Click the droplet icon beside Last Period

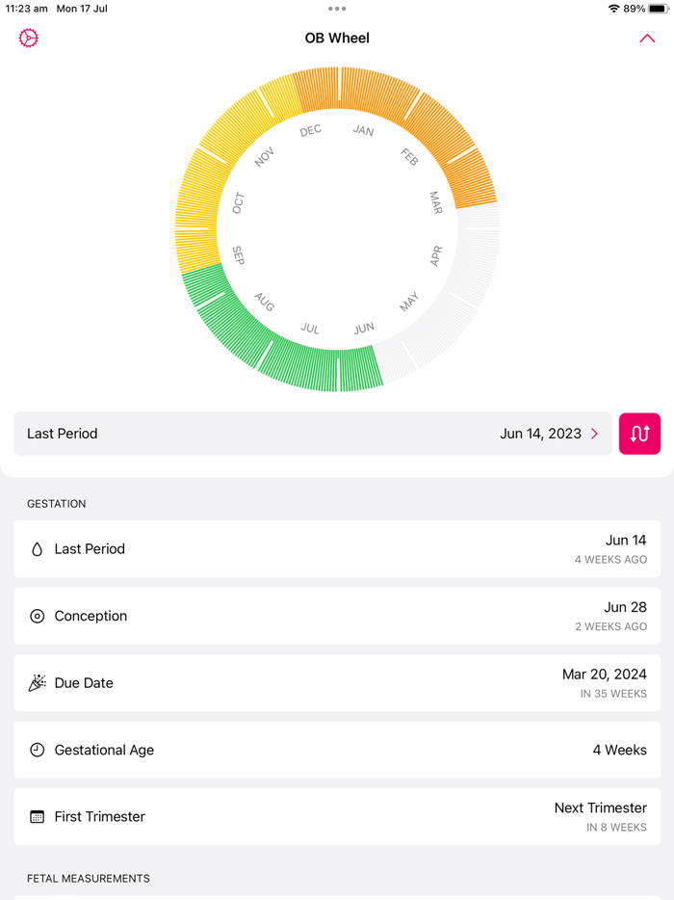click(x=36, y=548)
